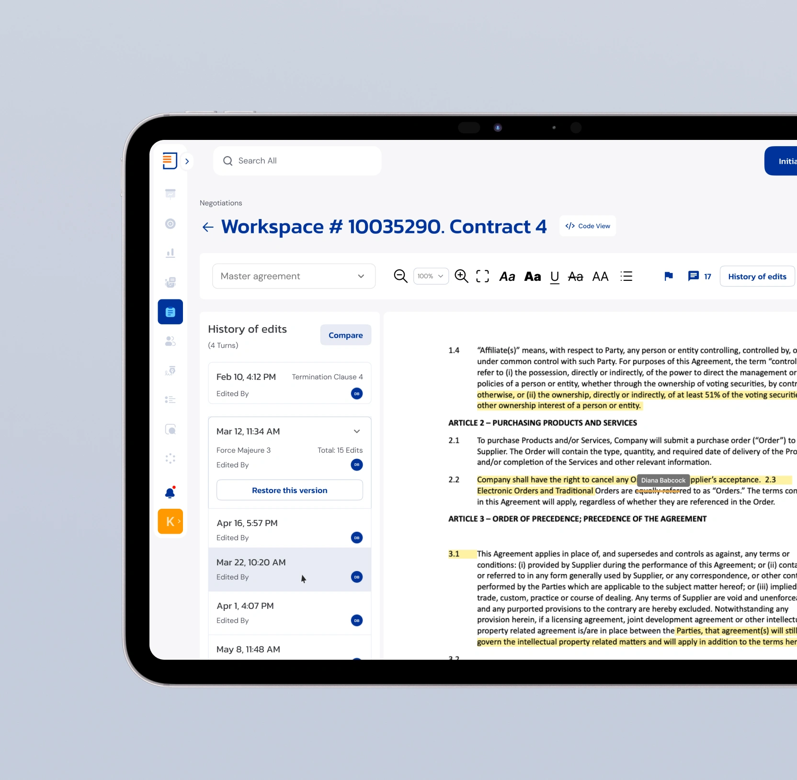The height and width of the screenshot is (780, 797).
Task: Open the users sidebar icon
Action: coord(170,341)
